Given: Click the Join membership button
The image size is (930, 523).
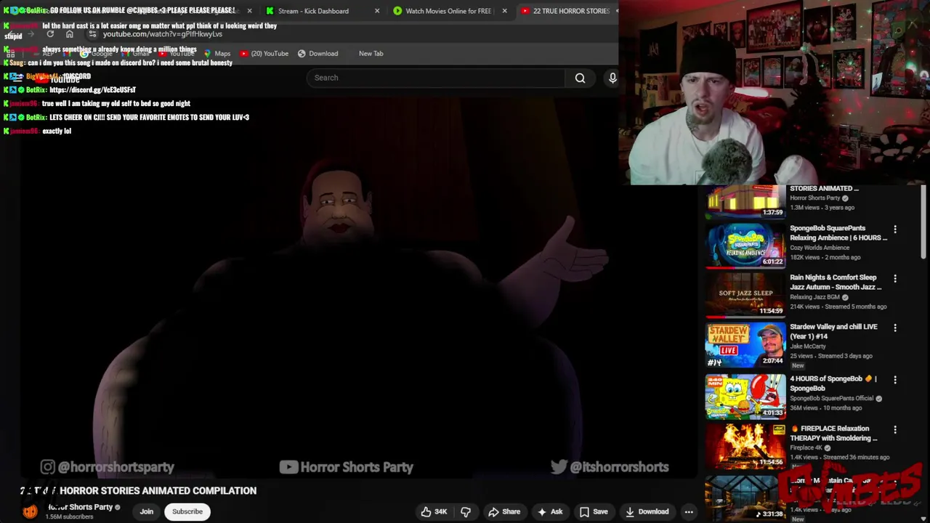Looking at the screenshot, I should (x=147, y=511).
